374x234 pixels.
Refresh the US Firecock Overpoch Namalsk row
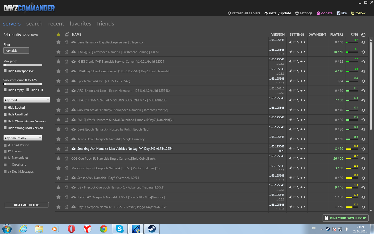(363, 188)
